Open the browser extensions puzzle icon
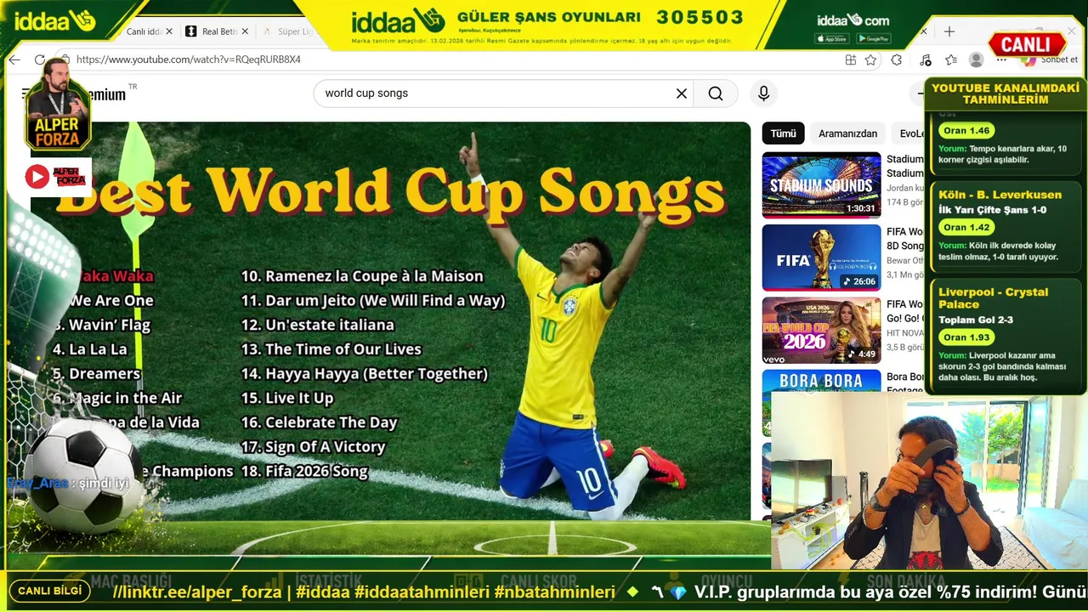 pos(896,59)
